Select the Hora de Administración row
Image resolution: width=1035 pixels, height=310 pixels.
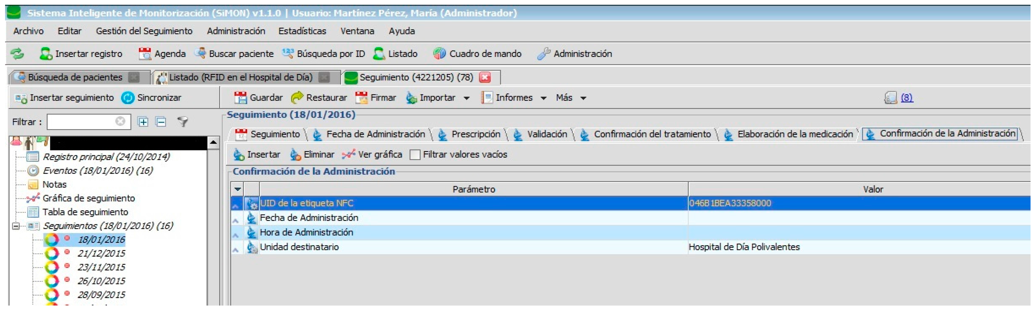coord(631,232)
